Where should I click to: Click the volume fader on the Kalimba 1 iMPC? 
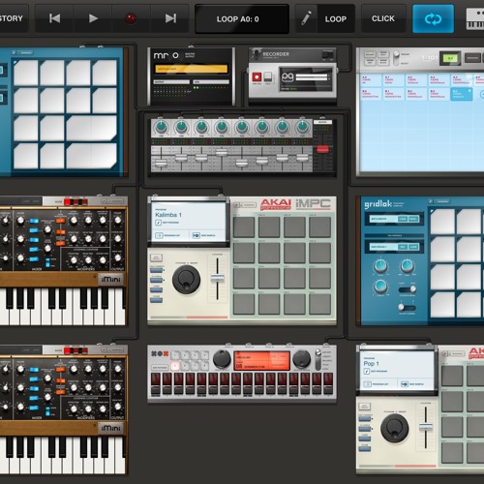(218, 279)
